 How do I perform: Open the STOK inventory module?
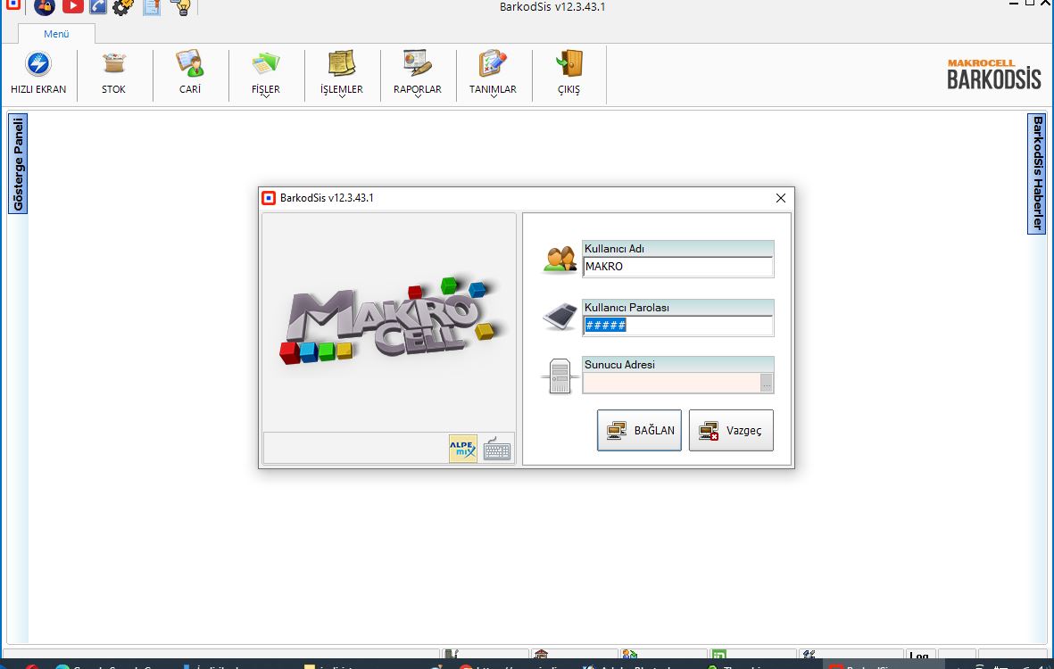(113, 73)
